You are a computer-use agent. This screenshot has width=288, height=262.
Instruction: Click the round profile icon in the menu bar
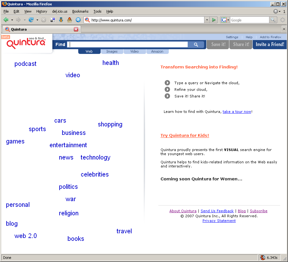pos(275,11)
